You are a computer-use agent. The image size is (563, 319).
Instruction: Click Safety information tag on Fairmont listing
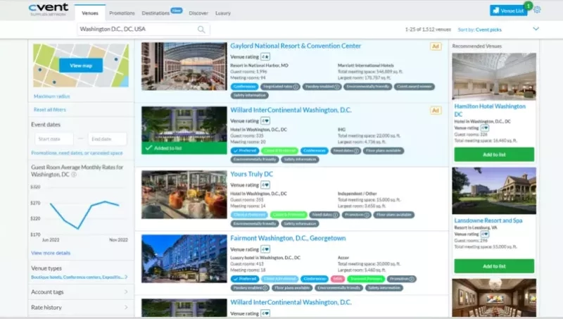(x=384, y=288)
